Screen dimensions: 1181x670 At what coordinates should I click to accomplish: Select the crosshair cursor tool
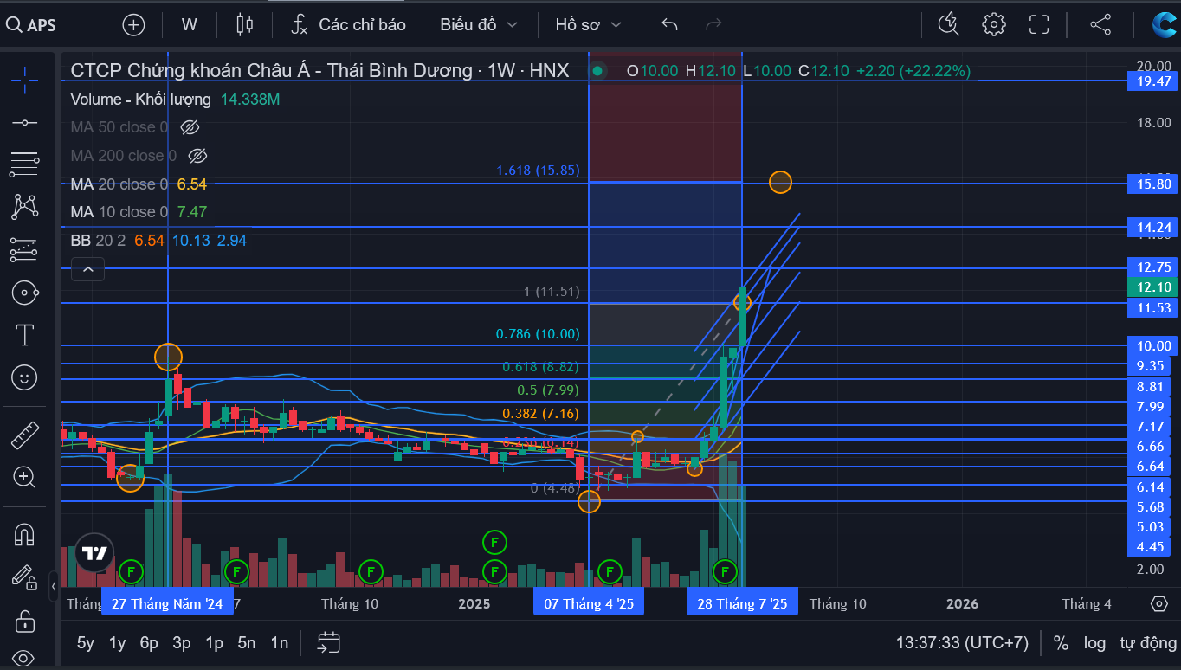[24, 80]
